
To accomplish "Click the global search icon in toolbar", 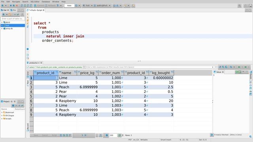I will point(240,6).
